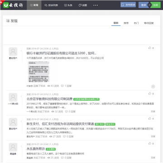Screen dimensions: 163x163
Task: Click the summary text mentioning 11784元
Action: (x=90, y=130)
